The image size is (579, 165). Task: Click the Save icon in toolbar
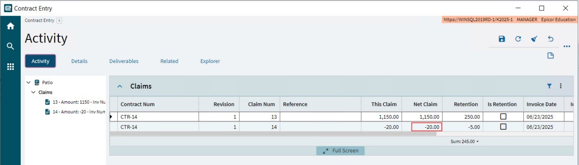(502, 39)
